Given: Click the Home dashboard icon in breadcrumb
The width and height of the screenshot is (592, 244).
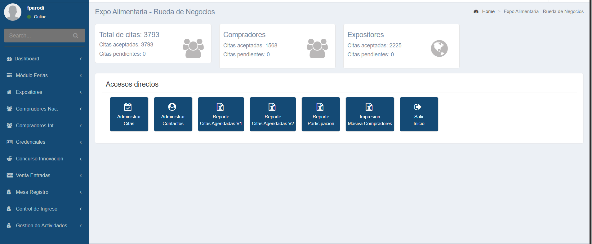Looking at the screenshot, I should [476, 11].
